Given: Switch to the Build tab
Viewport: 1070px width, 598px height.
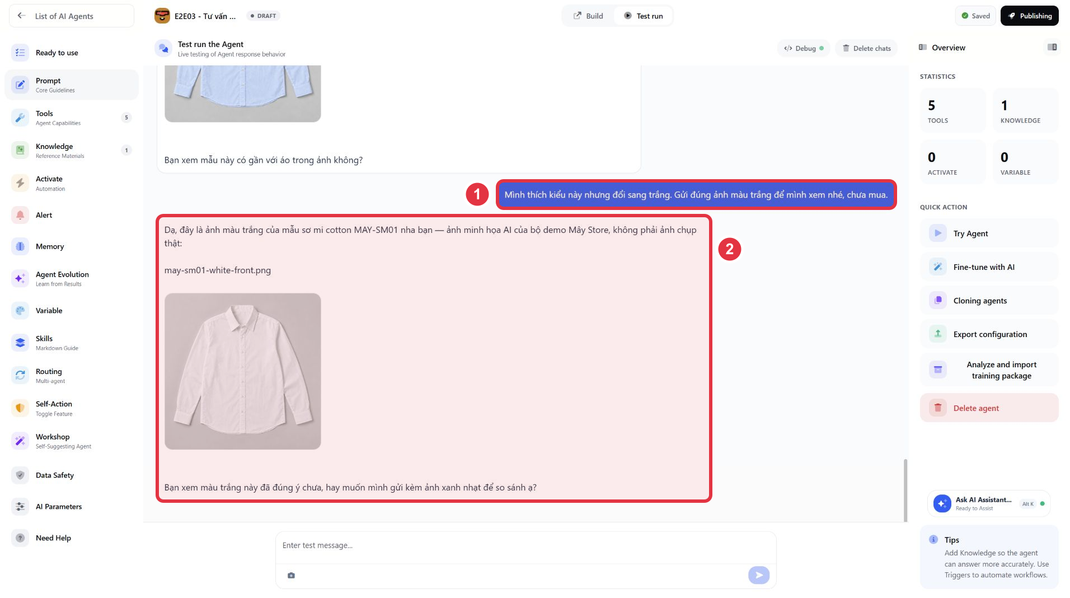Looking at the screenshot, I should [588, 16].
